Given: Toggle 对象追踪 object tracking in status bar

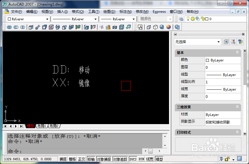Looking at the screenshot, I should coord(120,159).
